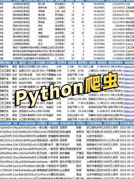The width and height of the screenshot is (134, 179).
Task: Open the link in the 30-60K row
Action: (129, 99)
